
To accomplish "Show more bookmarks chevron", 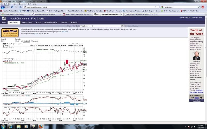I will pos(206,11).
